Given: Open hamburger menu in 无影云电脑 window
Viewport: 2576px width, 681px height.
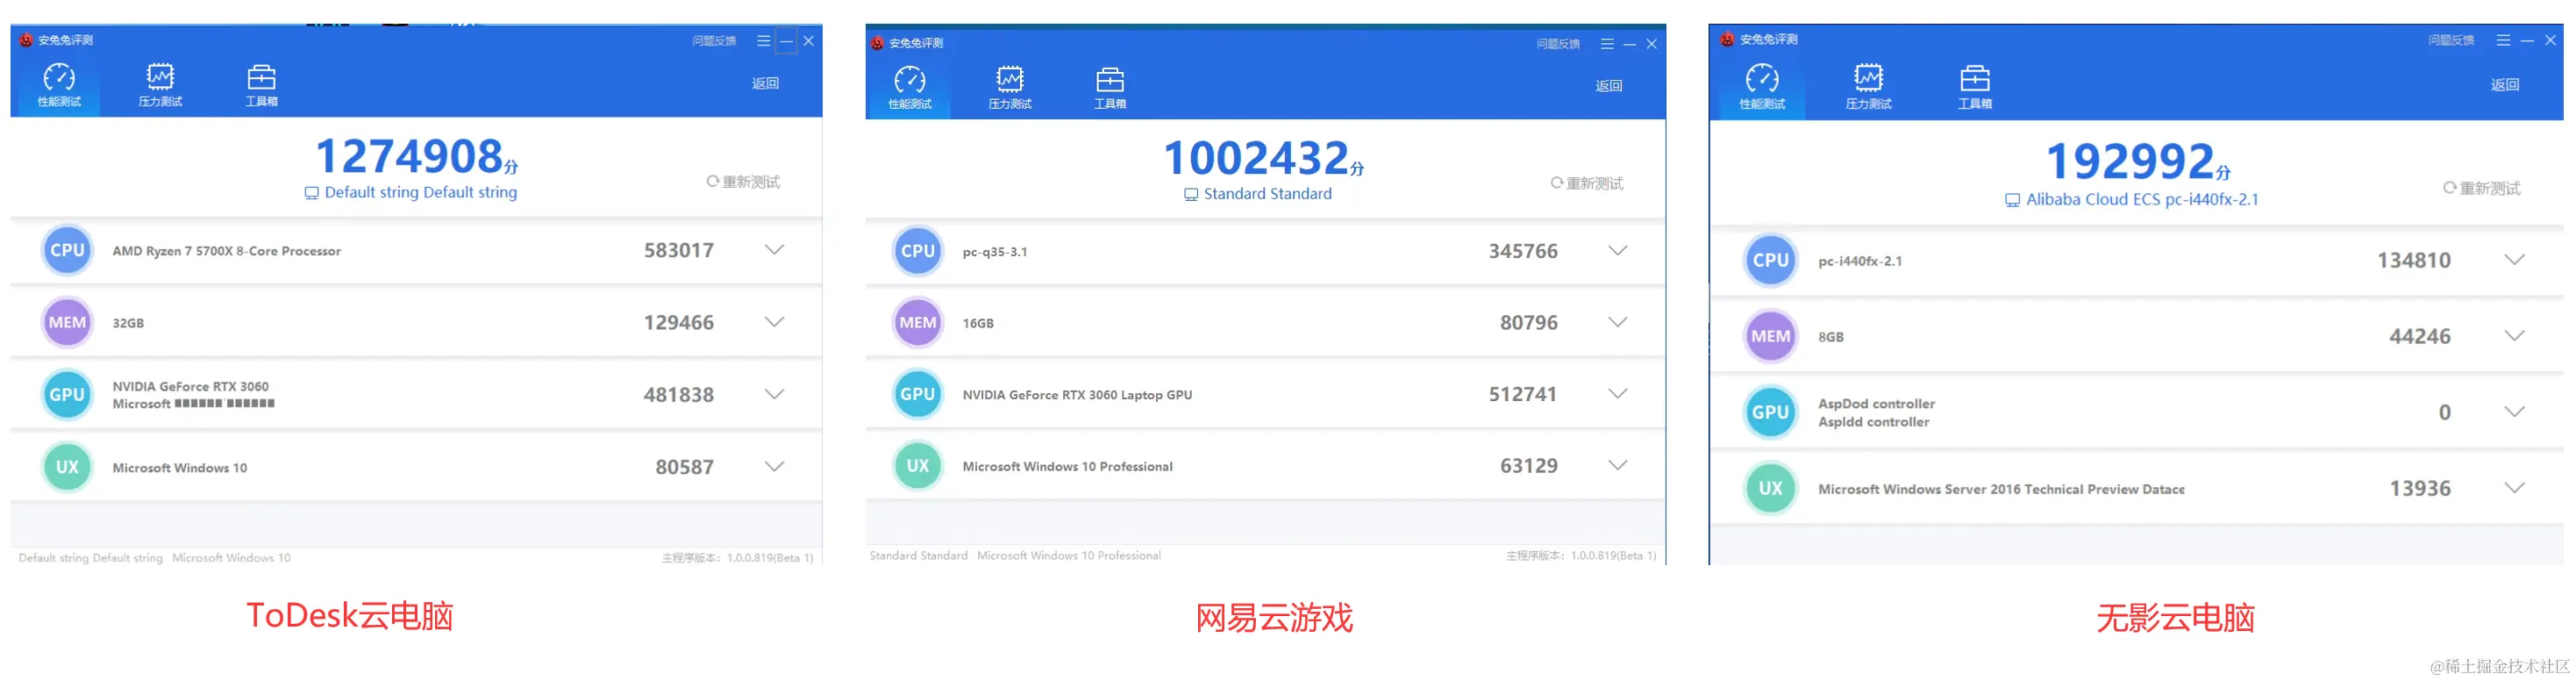Looking at the screenshot, I should 2503,40.
